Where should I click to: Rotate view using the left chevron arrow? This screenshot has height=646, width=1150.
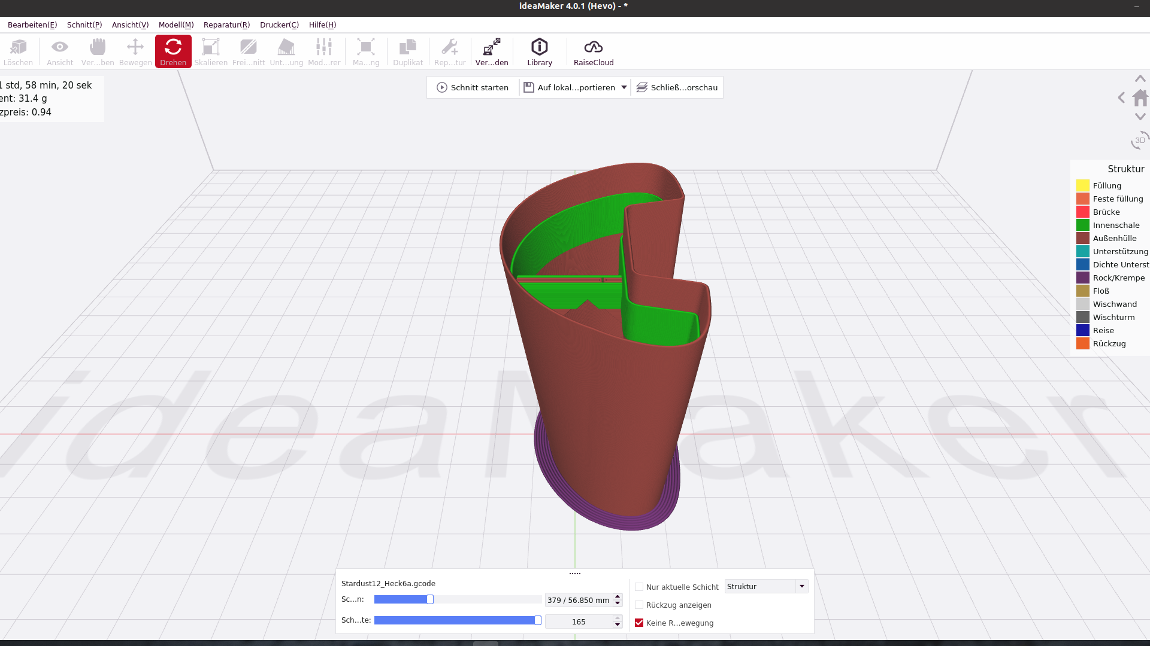1121,97
